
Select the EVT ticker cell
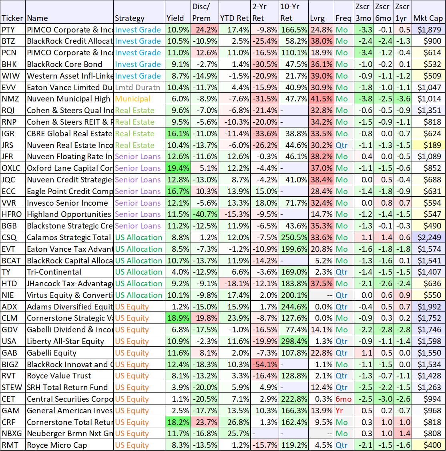13,249
